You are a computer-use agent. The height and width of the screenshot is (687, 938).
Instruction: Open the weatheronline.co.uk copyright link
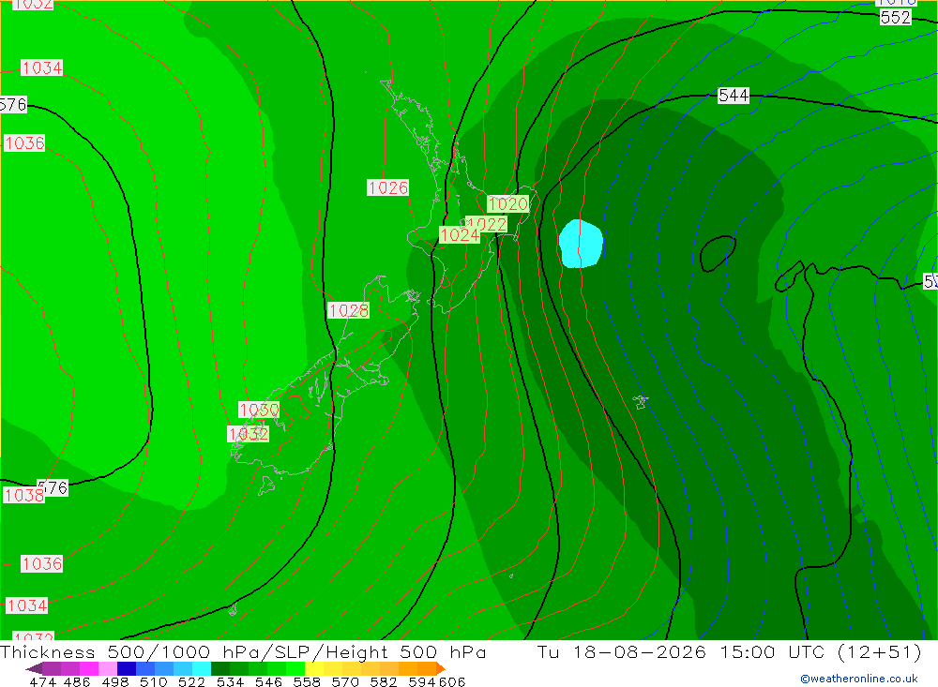pyautogui.click(x=859, y=679)
